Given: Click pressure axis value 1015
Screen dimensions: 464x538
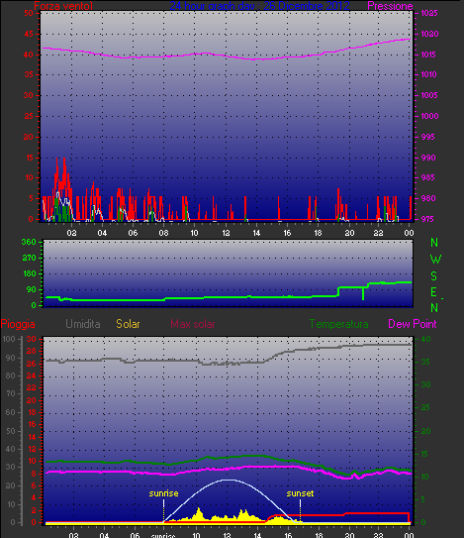Looking at the screenshot, I should point(428,54).
